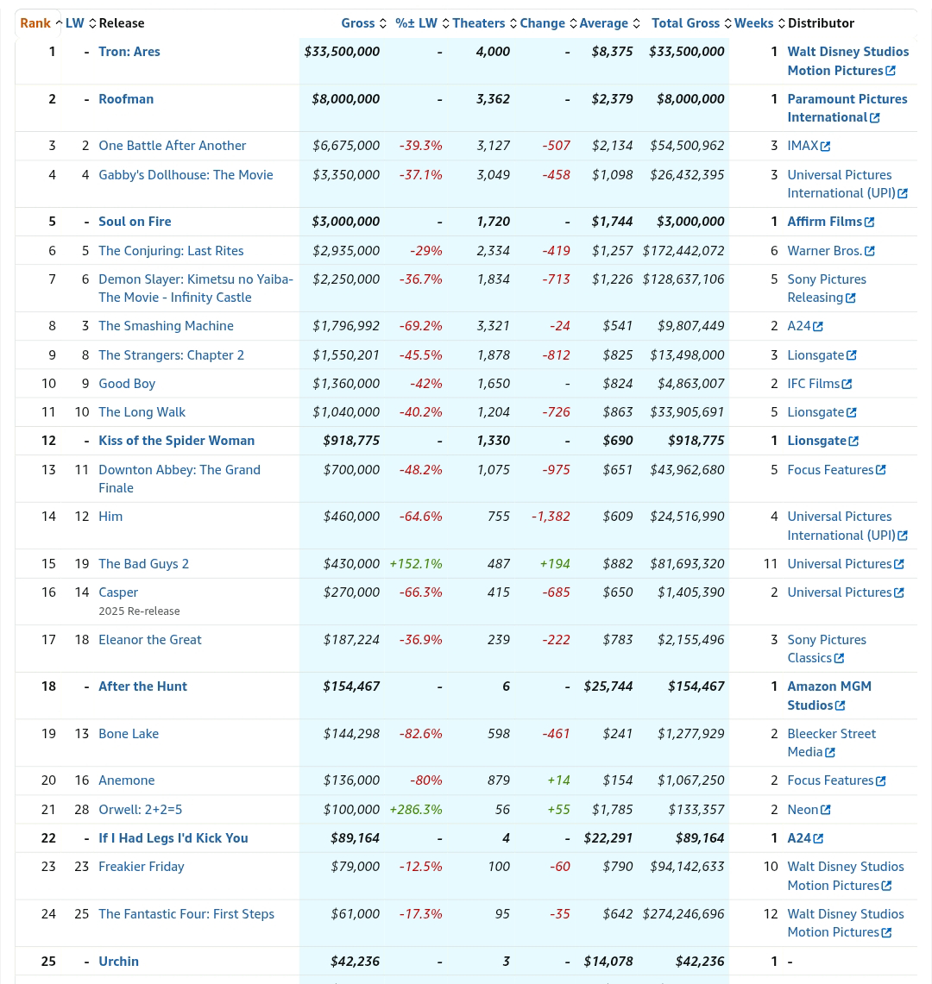Viewport: 932px width, 984px height.
Task: Click external link icon next to IMAX
Action: click(826, 147)
